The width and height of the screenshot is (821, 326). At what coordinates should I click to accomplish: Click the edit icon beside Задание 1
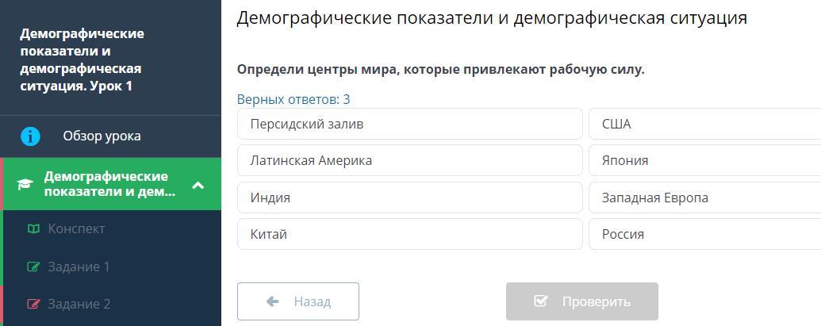click(x=33, y=267)
